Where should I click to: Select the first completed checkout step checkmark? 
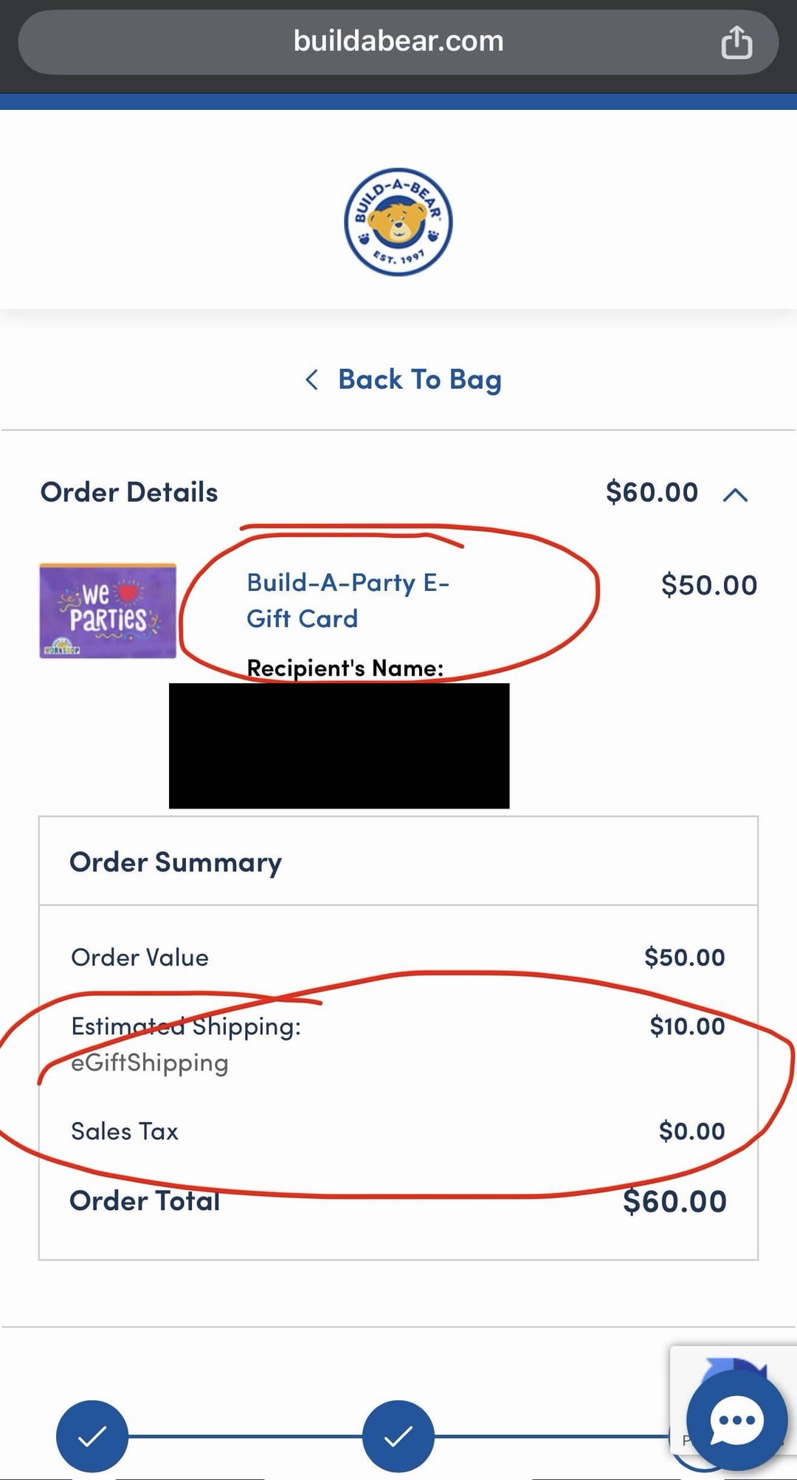pyautogui.click(x=92, y=1436)
